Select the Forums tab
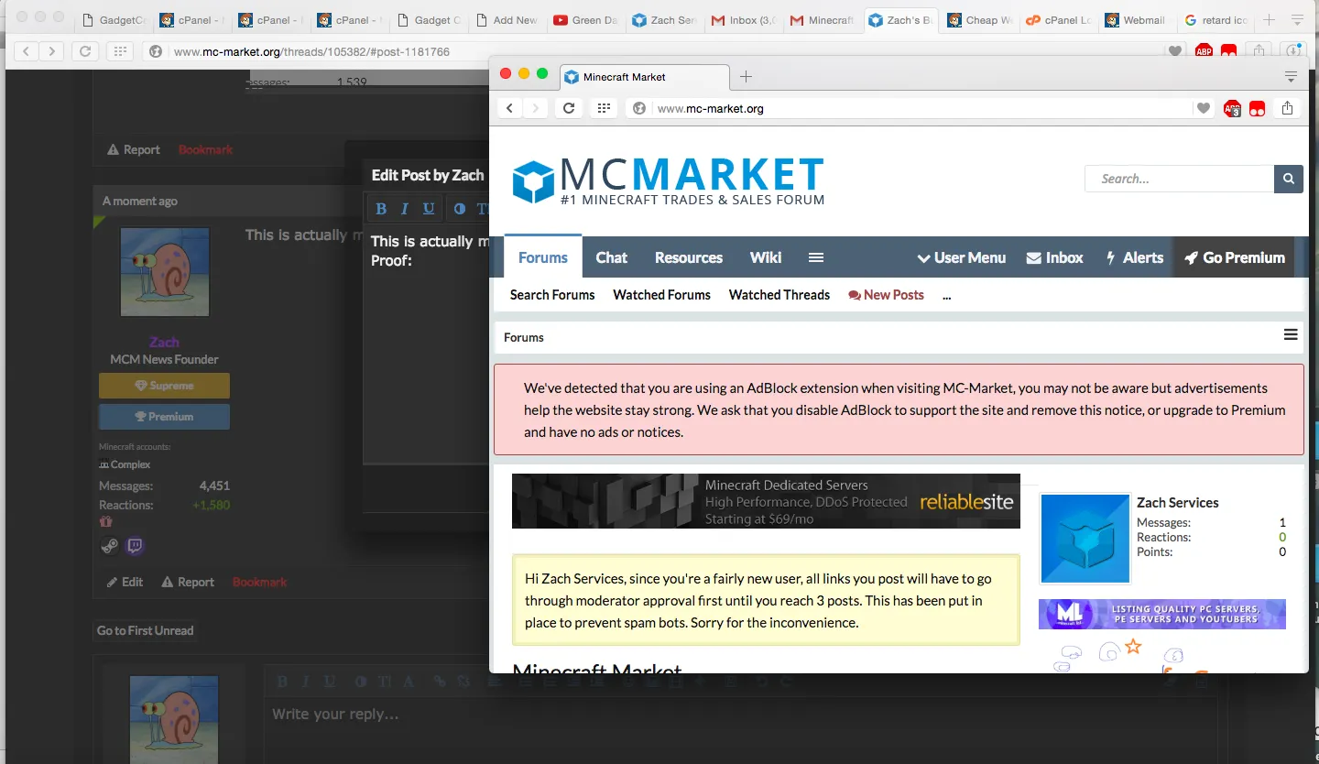 point(543,257)
